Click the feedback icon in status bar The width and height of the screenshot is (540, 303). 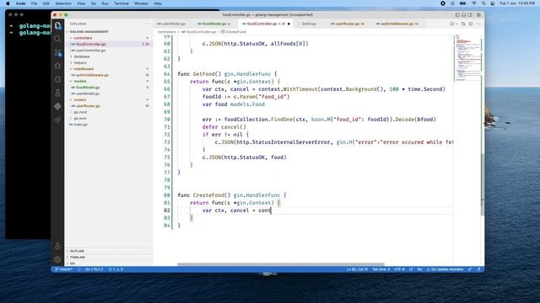coord(470,269)
